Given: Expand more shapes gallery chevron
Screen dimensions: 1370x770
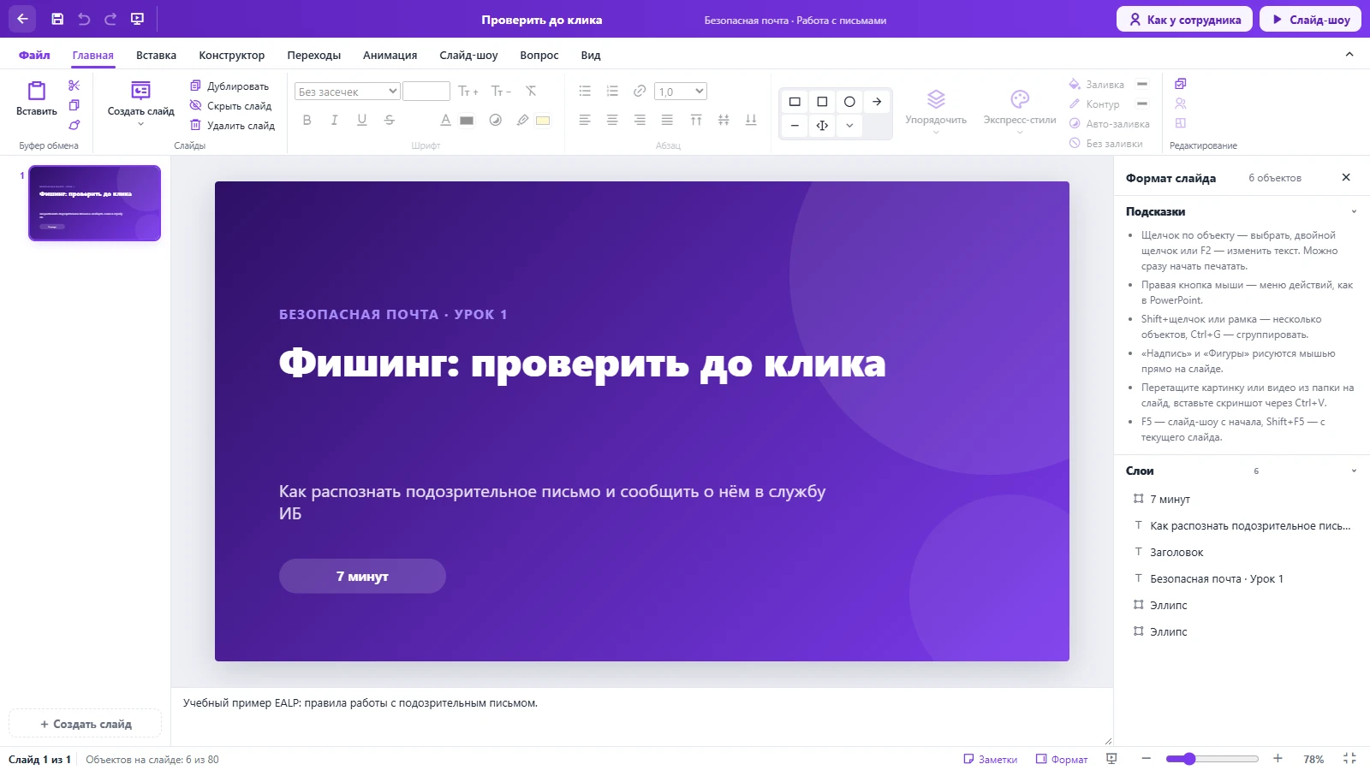Looking at the screenshot, I should tap(849, 126).
